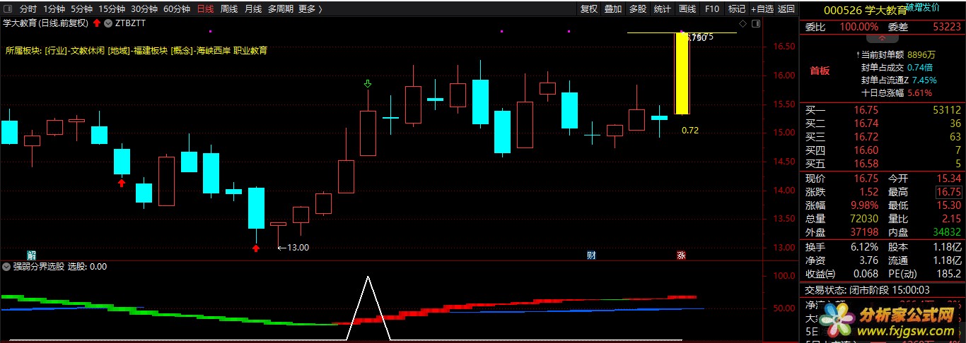
Task: Click the ZTBZTT indicator name
Action: (x=130, y=23)
